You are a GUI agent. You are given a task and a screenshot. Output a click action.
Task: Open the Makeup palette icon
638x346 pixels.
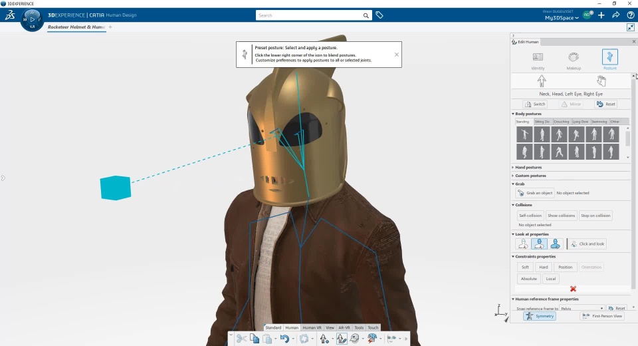574,57
